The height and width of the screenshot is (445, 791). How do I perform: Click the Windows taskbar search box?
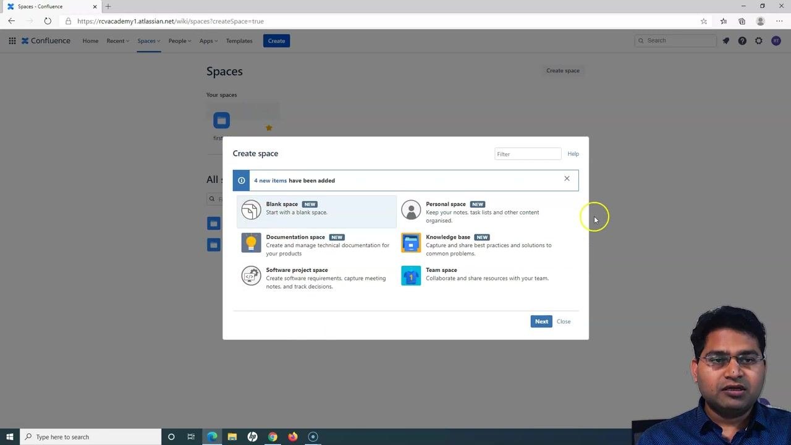pos(91,437)
